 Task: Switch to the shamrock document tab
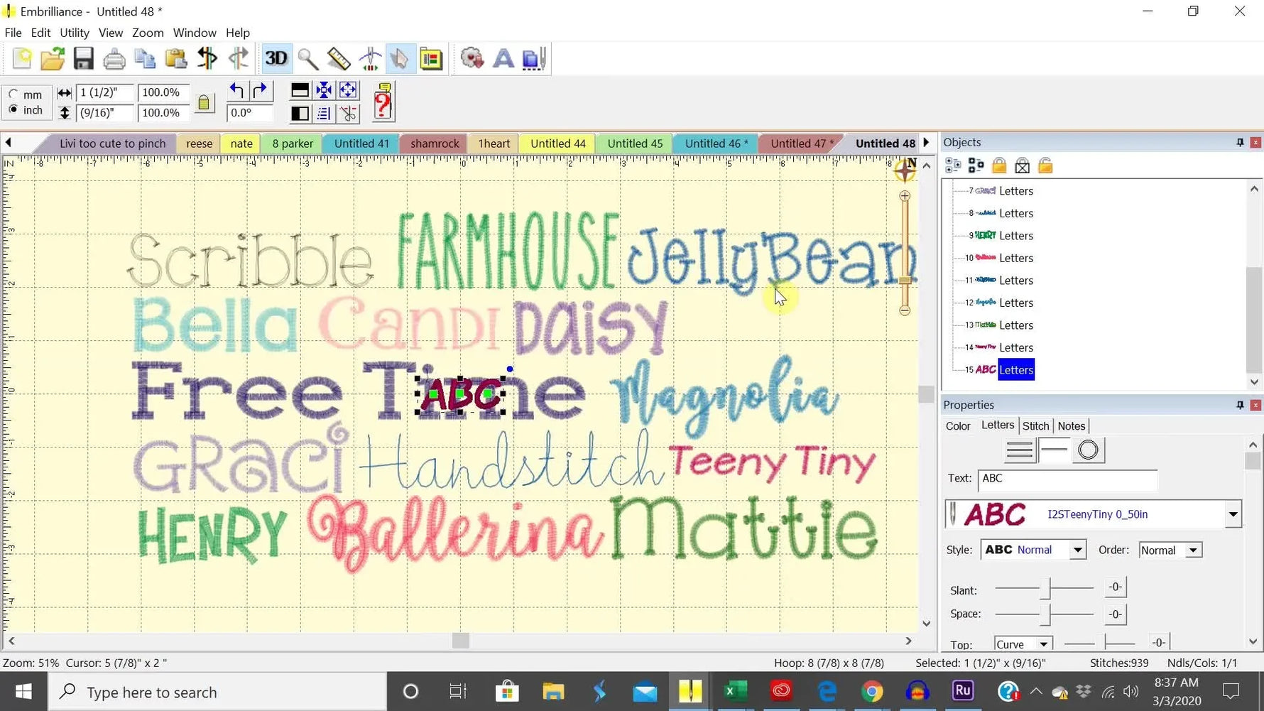435,143
